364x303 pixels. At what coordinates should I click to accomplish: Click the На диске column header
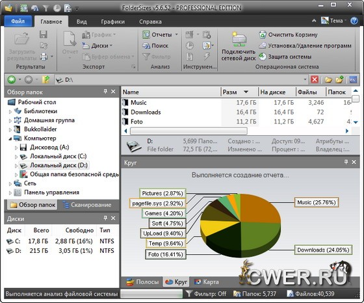(x=277, y=92)
